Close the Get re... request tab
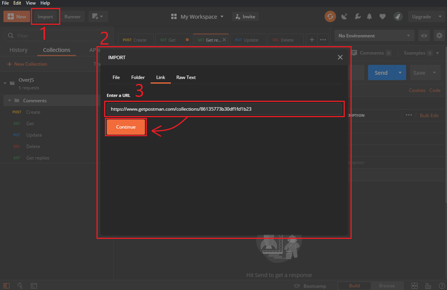The height and width of the screenshot is (290, 447). 224,40
